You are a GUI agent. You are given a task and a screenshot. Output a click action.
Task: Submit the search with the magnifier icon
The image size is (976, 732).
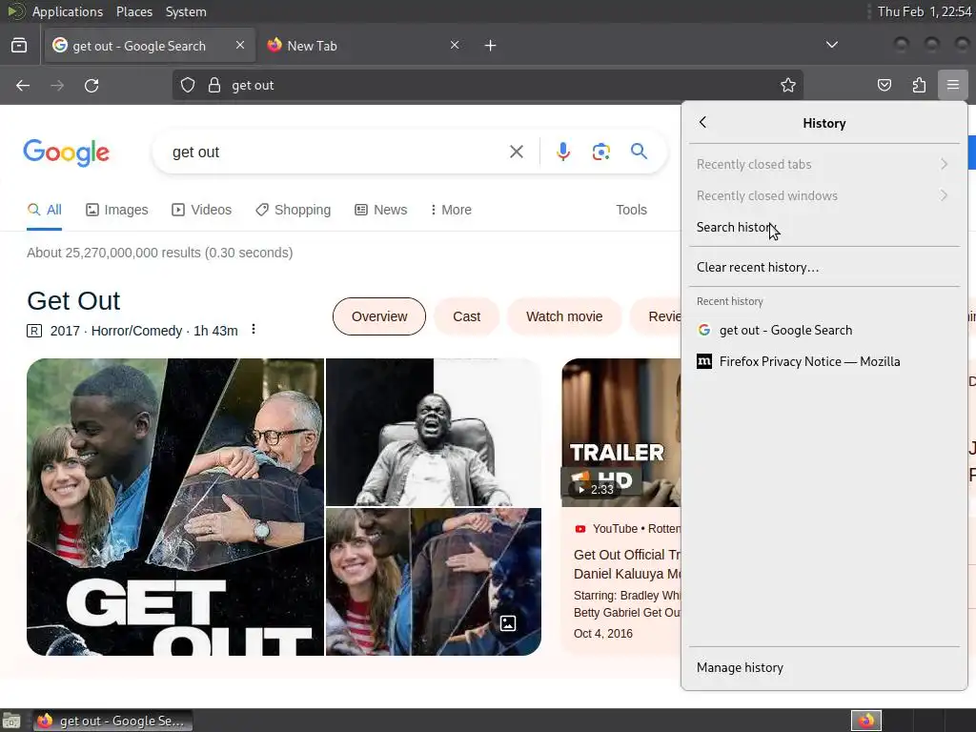tap(639, 152)
